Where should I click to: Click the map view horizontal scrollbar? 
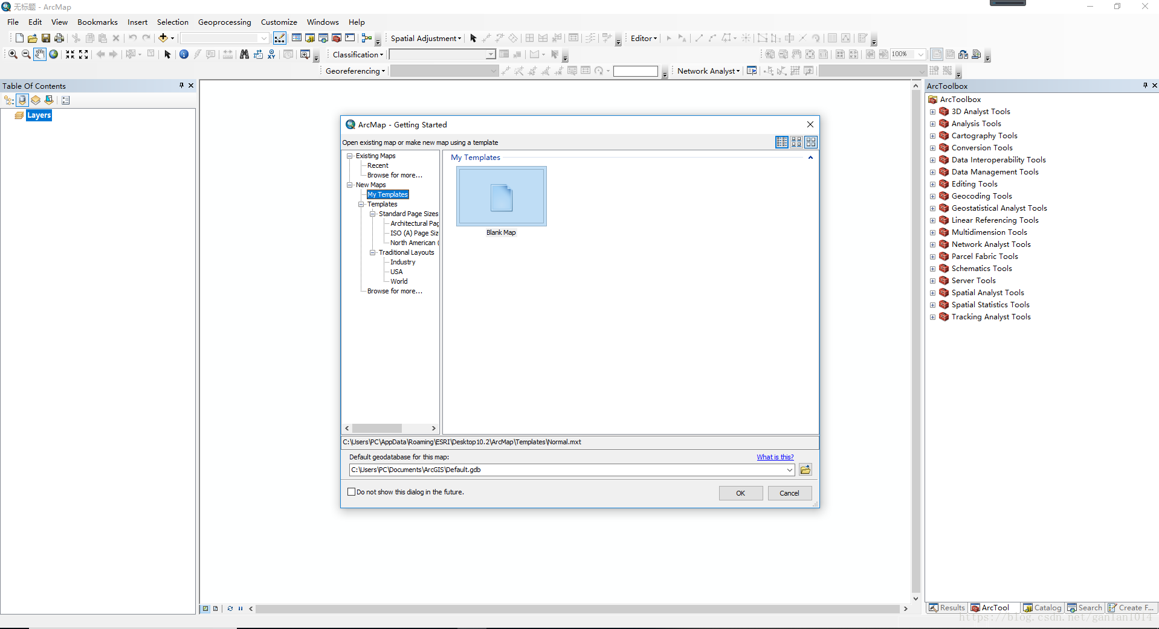tap(578, 608)
